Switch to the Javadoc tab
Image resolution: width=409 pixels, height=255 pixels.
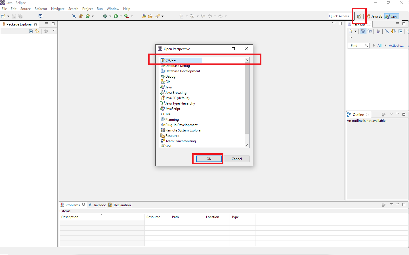pyautogui.click(x=99, y=205)
